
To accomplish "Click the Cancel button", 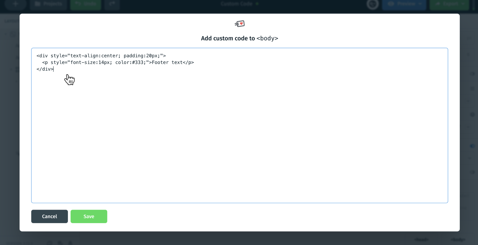I will [49, 216].
